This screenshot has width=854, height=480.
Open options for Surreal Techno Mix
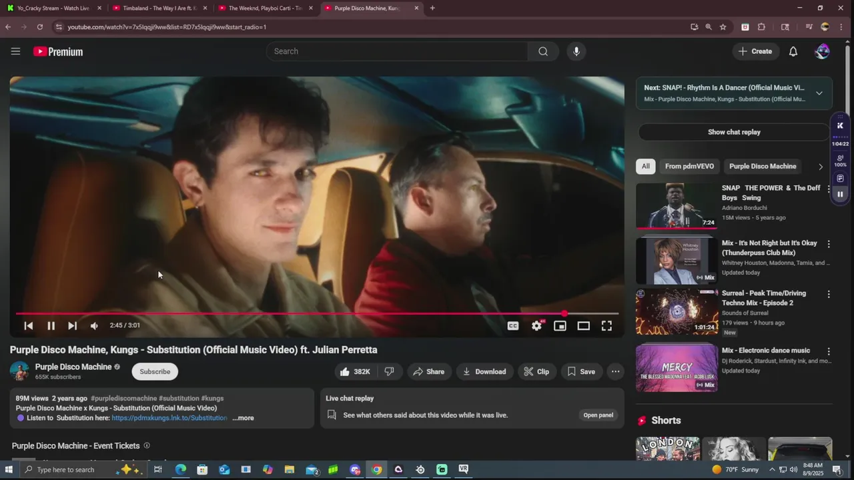tap(829, 294)
